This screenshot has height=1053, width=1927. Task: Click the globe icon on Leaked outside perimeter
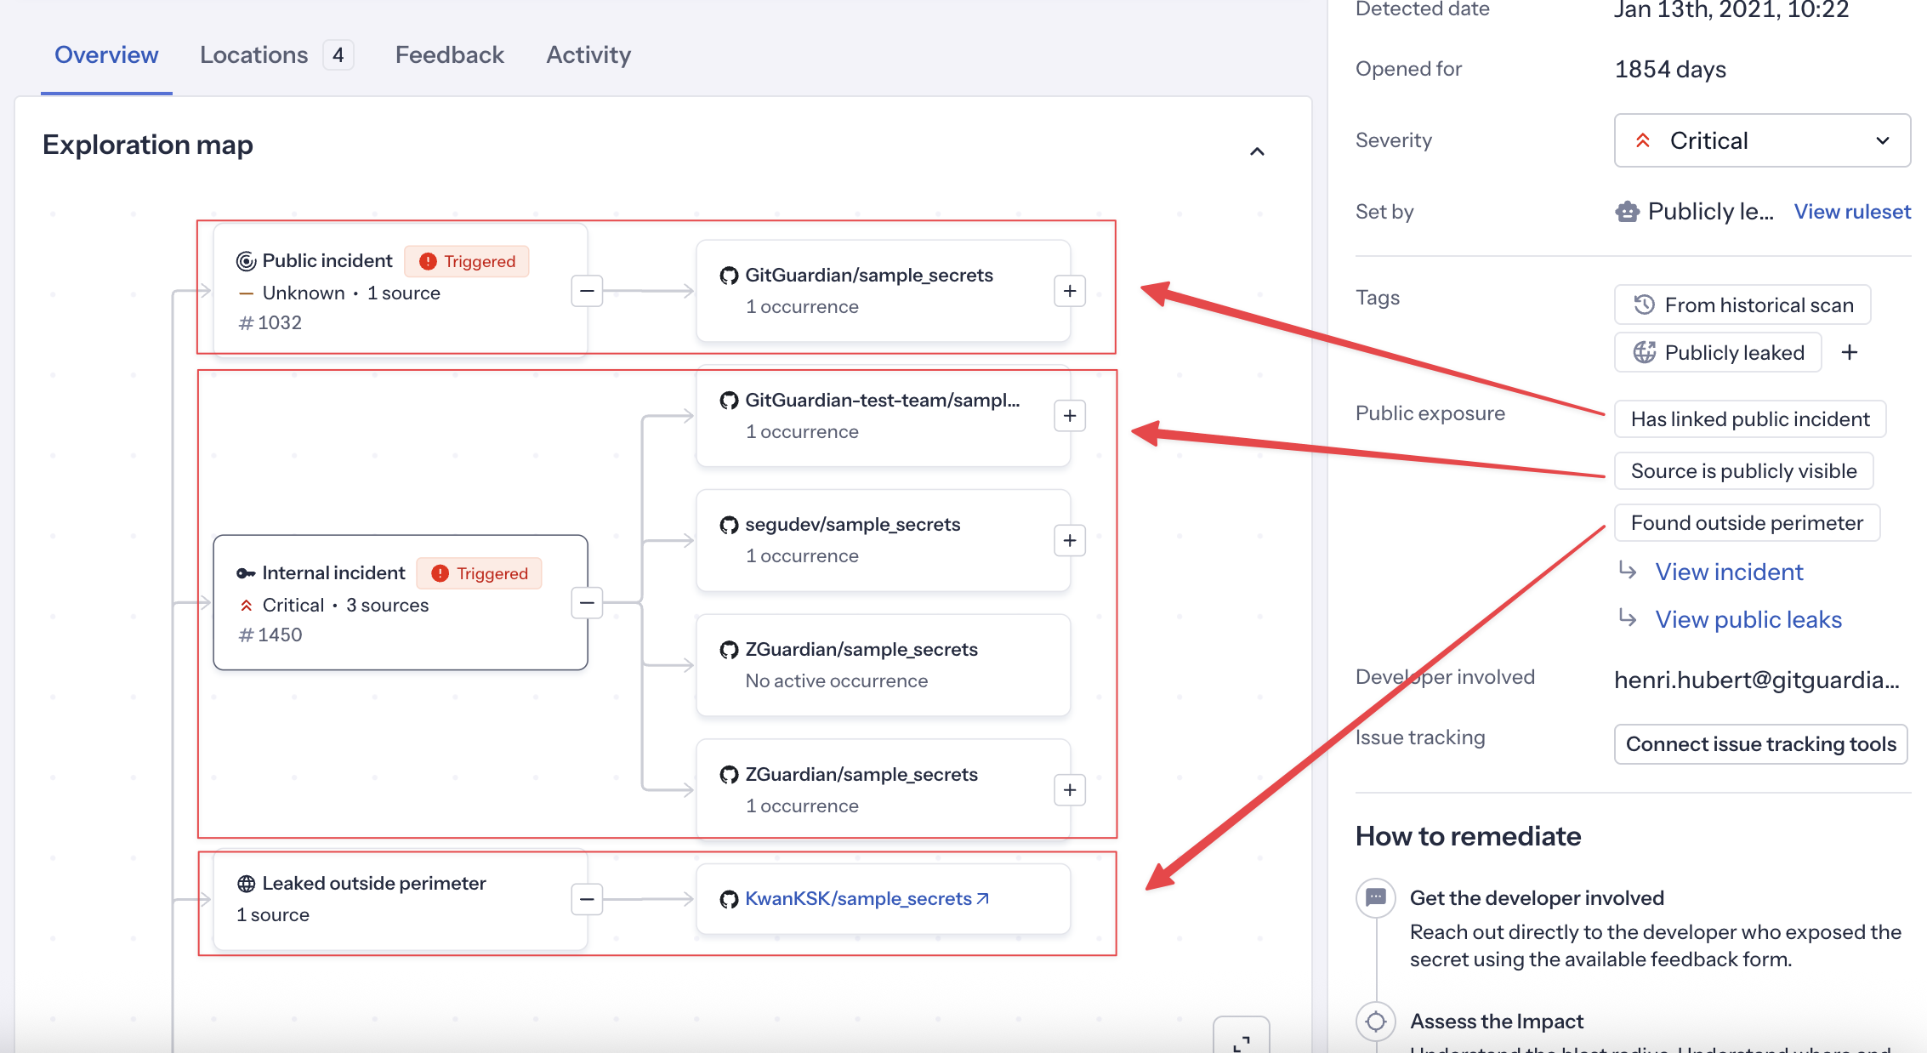[246, 884]
